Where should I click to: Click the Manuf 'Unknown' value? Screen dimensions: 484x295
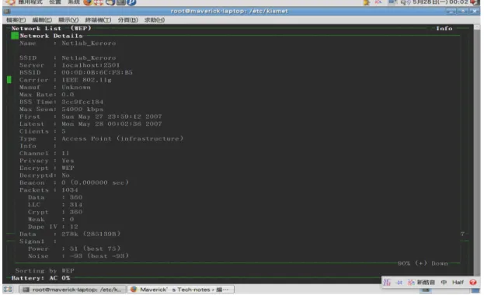point(76,87)
